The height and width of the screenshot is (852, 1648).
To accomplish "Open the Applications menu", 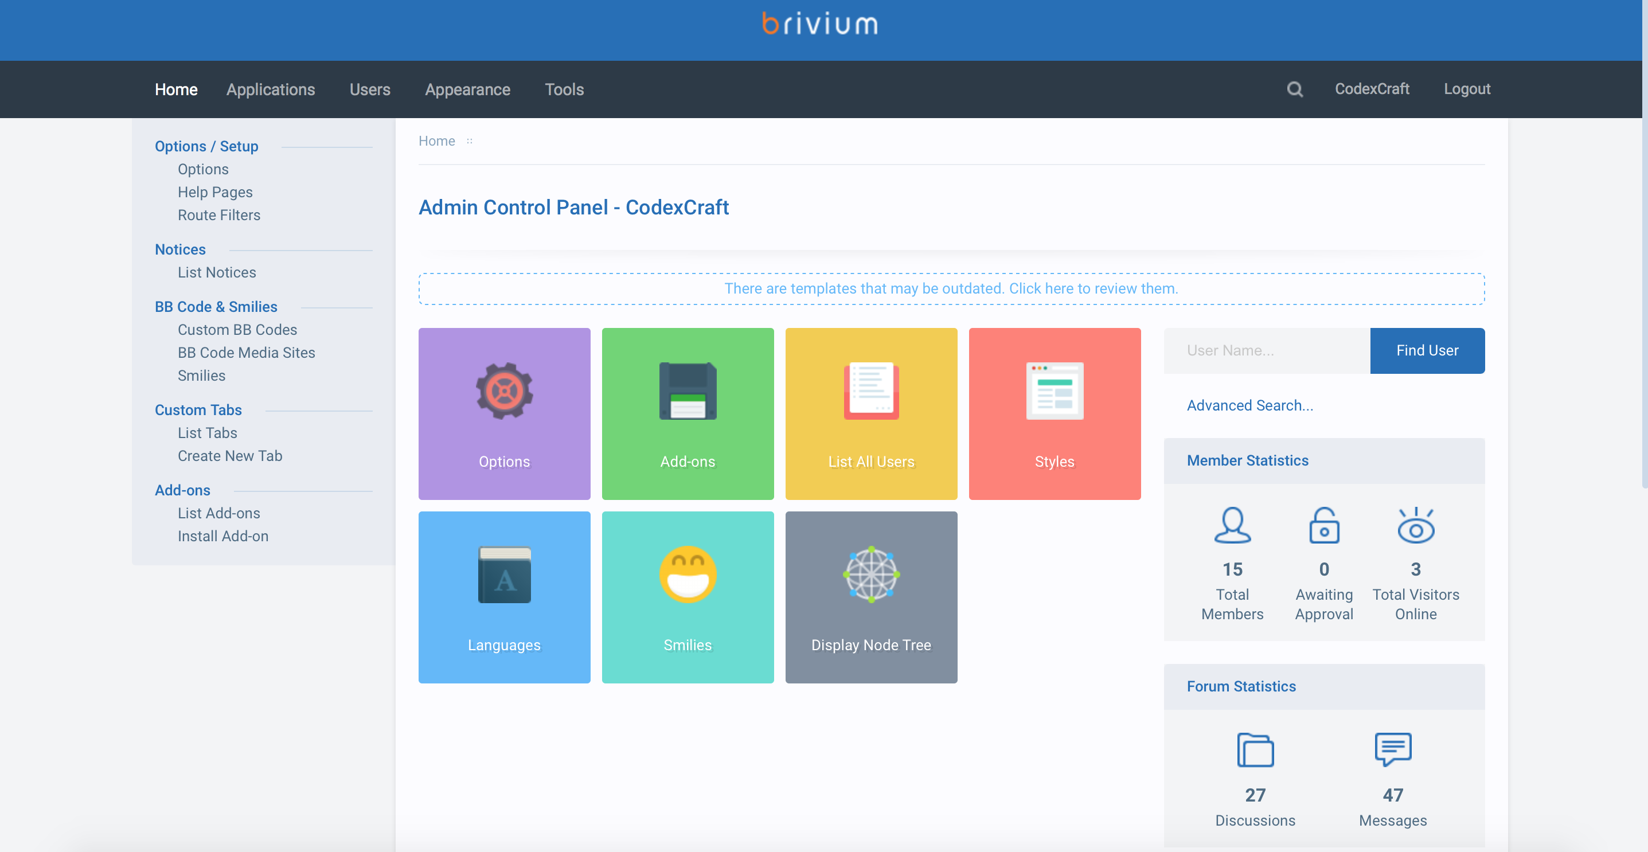I will pyautogui.click(x=270, y=89).
